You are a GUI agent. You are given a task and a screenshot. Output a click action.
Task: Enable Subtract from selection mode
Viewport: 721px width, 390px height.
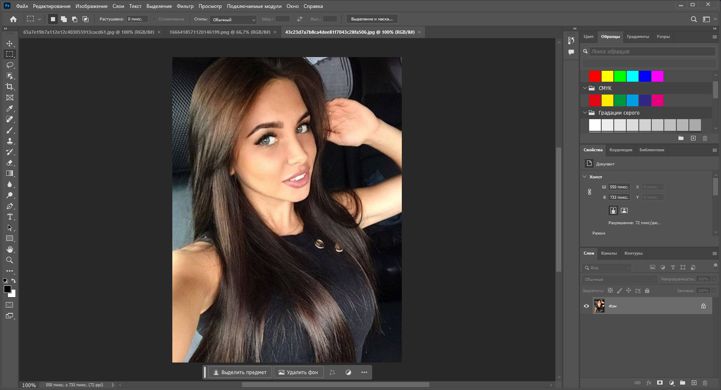(75, 19)
